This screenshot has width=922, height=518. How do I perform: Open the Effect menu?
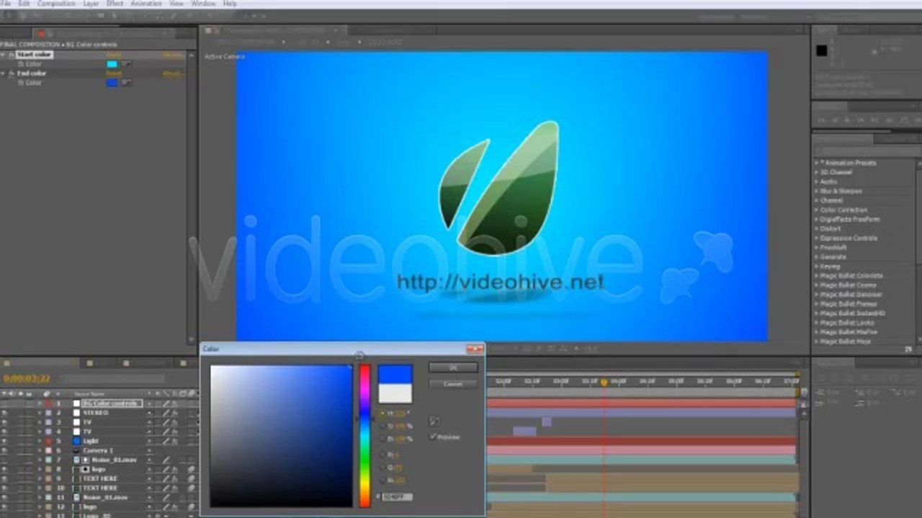point(115,4)
